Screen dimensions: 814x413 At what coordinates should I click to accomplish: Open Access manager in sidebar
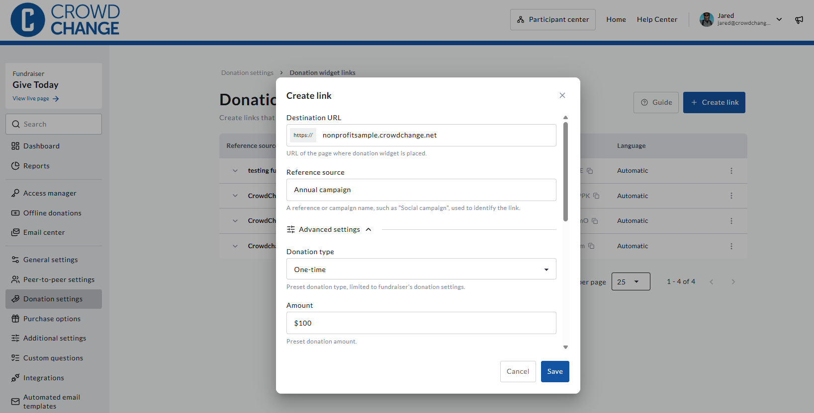click(54, 193)
